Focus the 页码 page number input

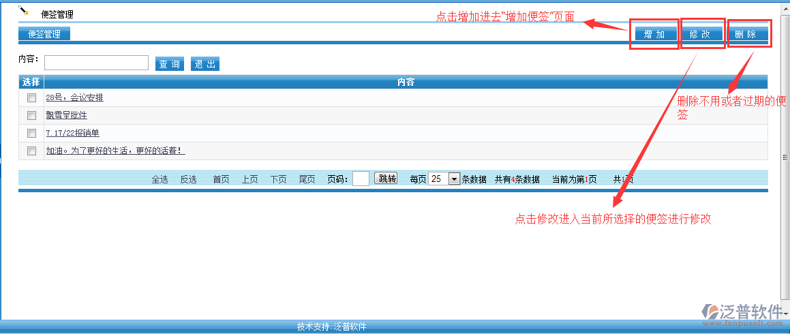[361, 179]
